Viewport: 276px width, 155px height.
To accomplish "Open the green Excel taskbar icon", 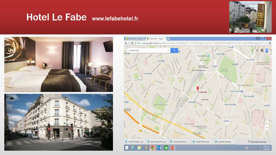I will [x=166, y=148].
